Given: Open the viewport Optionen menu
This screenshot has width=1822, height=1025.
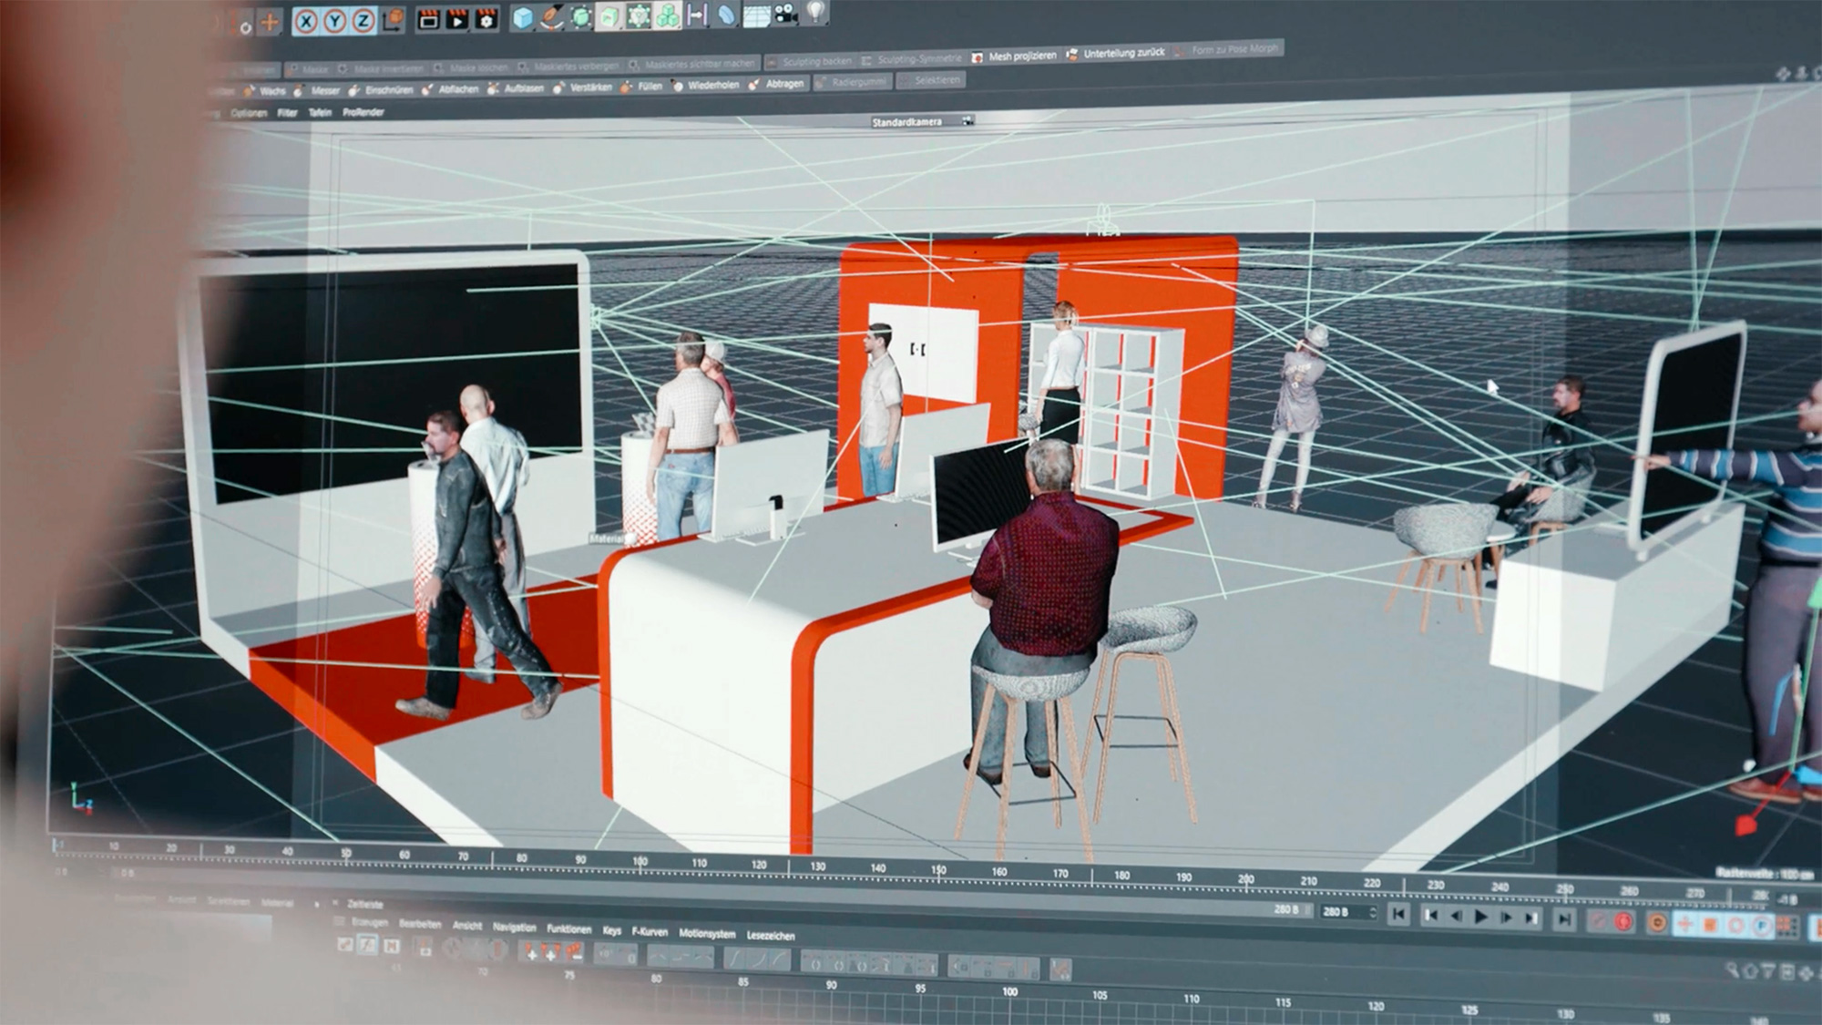Looking at the screenshot, I should coord(248,114).
